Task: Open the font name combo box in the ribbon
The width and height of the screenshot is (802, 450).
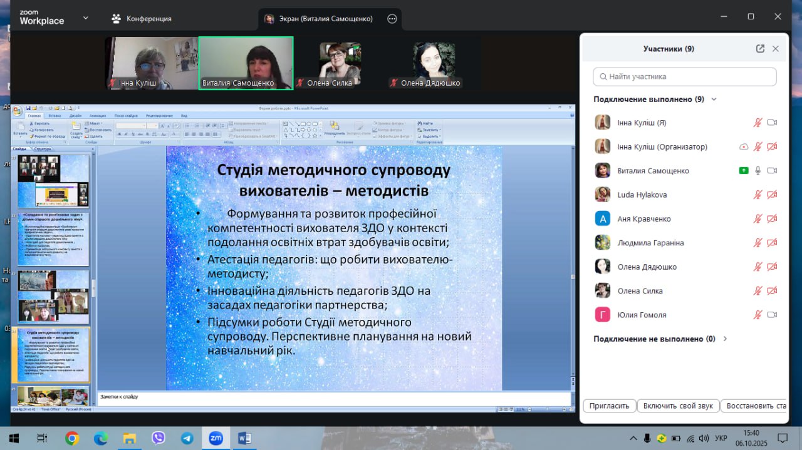Action: (x=131, y=126)
